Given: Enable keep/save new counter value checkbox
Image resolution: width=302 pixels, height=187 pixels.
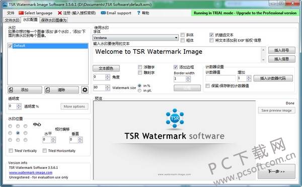Looking at the screenshot, I should [x=207, y=85].
